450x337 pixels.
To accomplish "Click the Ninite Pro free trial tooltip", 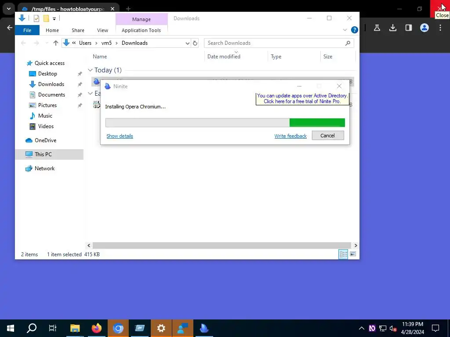I will click(302, 99).
